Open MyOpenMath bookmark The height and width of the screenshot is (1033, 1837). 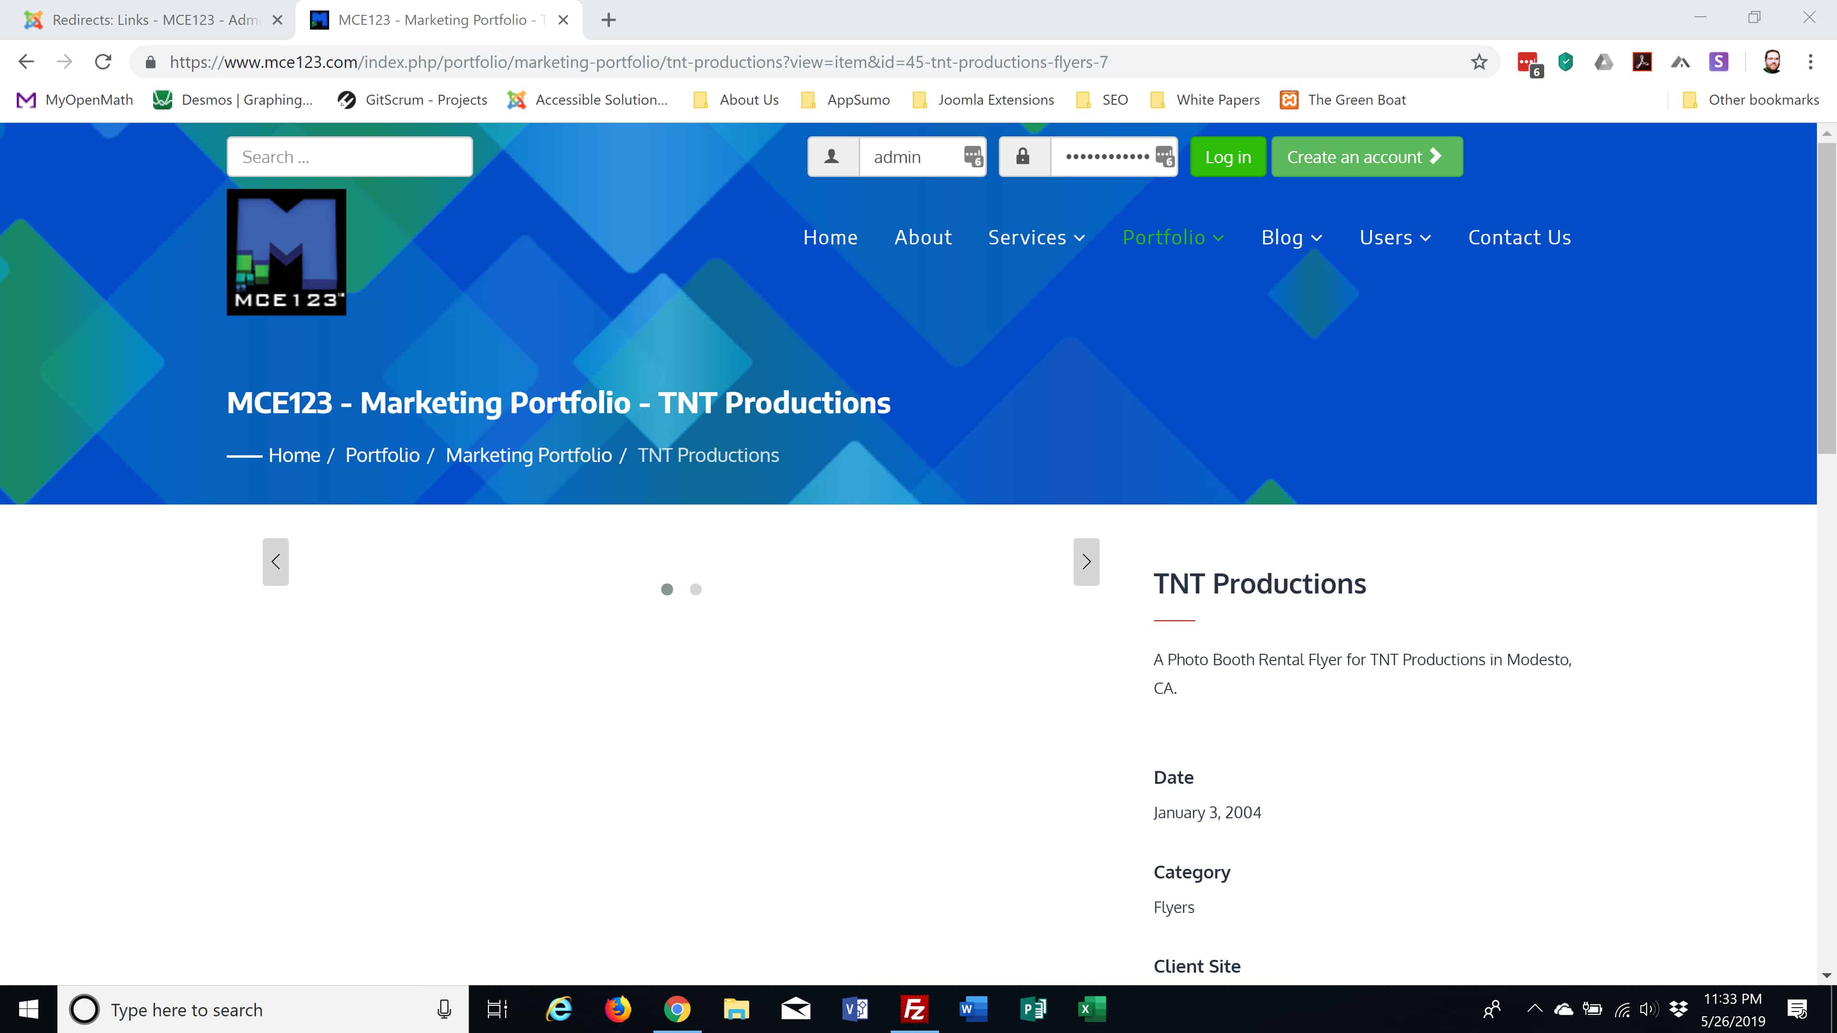pyautogui.click(x=75, y=100)
